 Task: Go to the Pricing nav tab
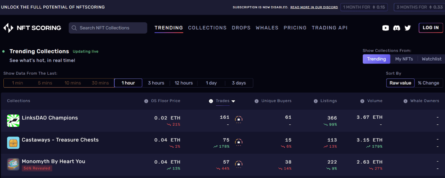(x=295, y=28)
